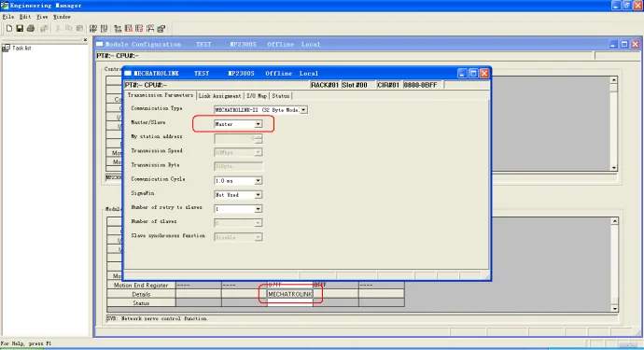Click scroll-down arrow in lower module table

[614, 309]
